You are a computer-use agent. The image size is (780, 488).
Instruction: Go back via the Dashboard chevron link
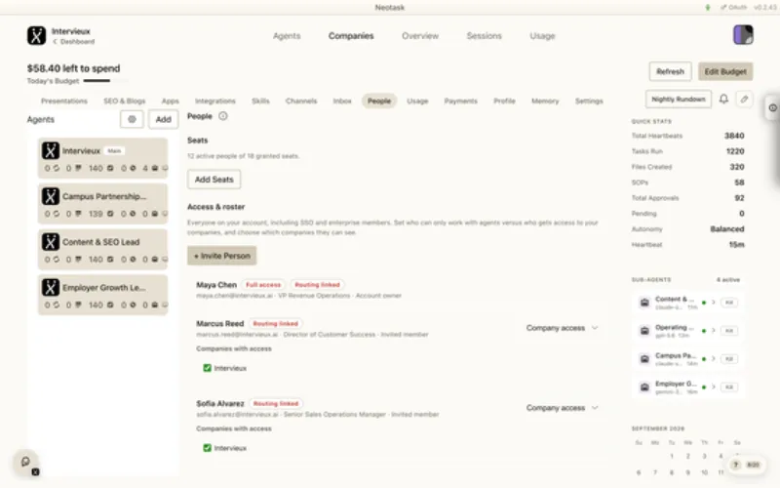pyautogui.click(x=74, y=42)
